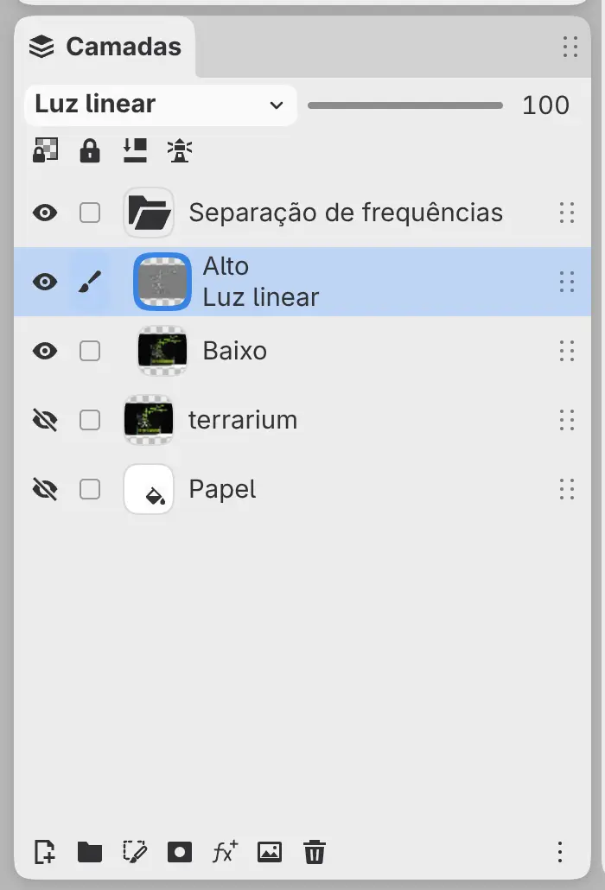Create a new layer group folder
The width and height of the screenshot is (605, 890).
pyautogui.click(x=90, y=851)
